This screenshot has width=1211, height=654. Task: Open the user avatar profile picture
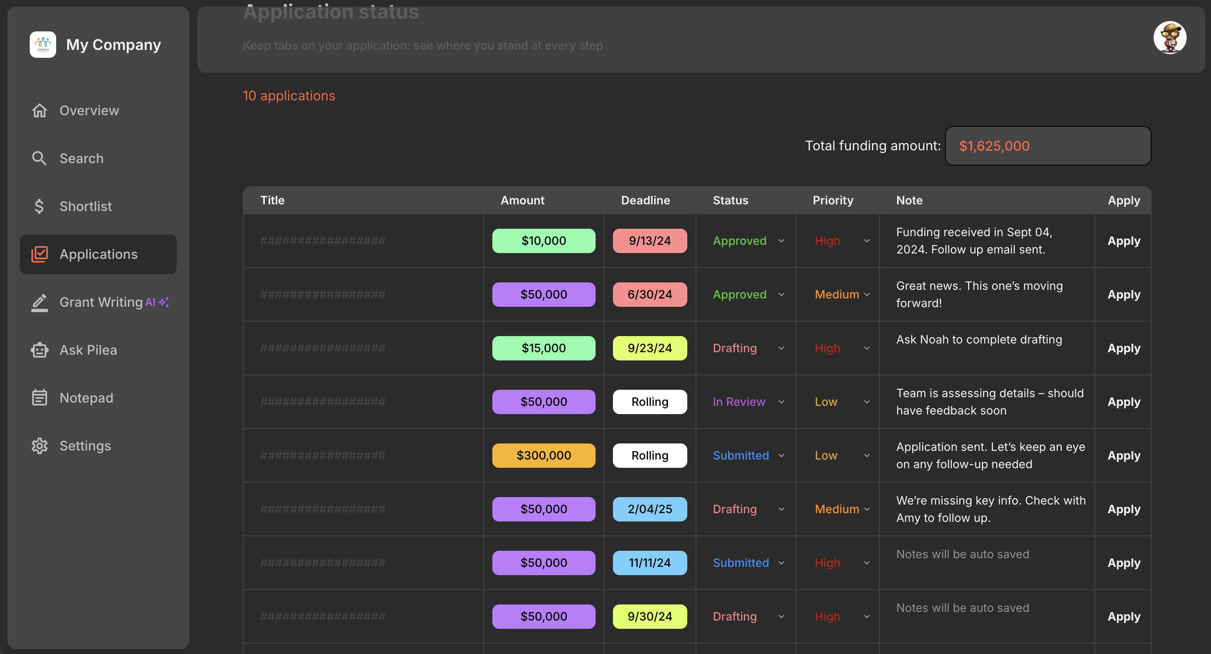click(x=1169, y=38)
